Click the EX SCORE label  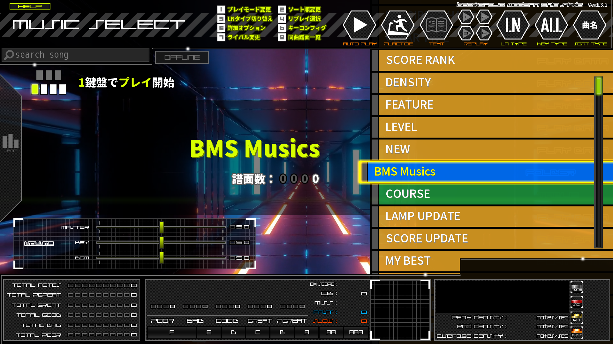click(x=323, y=284)
